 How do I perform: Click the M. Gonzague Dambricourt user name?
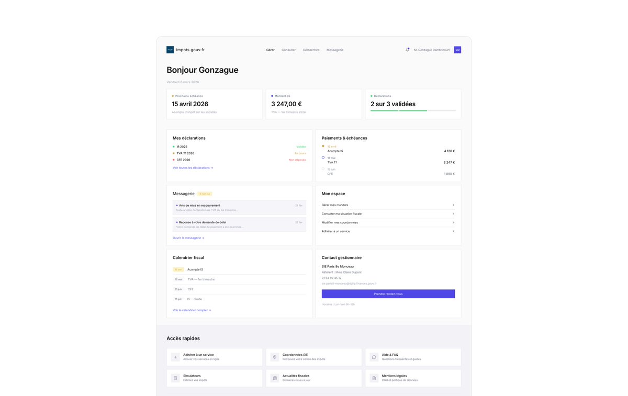click(432, 50)
